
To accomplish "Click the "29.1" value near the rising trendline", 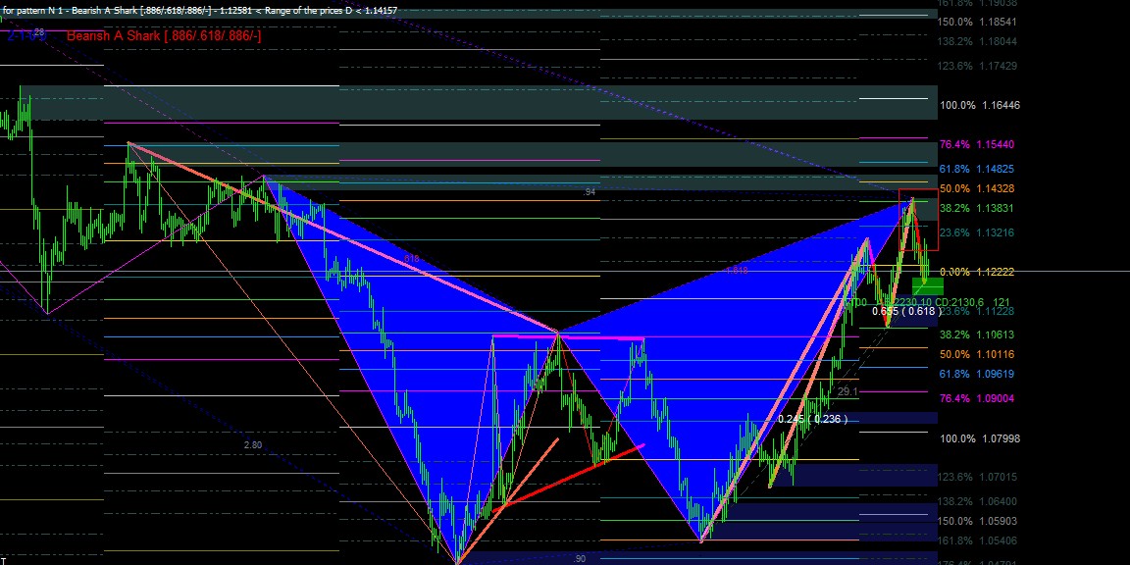I will coord(847,391).
